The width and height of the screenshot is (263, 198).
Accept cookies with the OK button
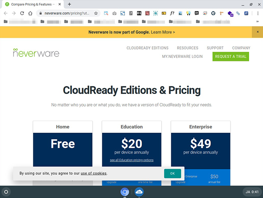[173, 174]
